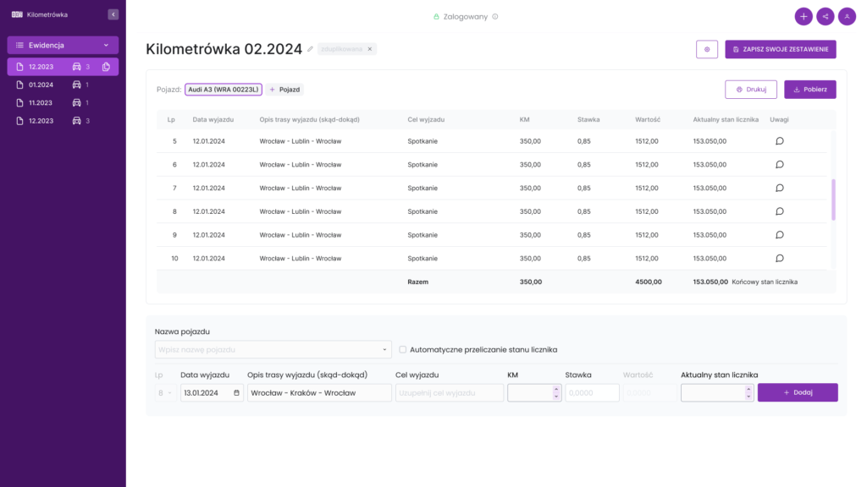The width and height of the screenshot is (867, 487).
Task: Click the user profile icon top right
Action: coord(847,16)
